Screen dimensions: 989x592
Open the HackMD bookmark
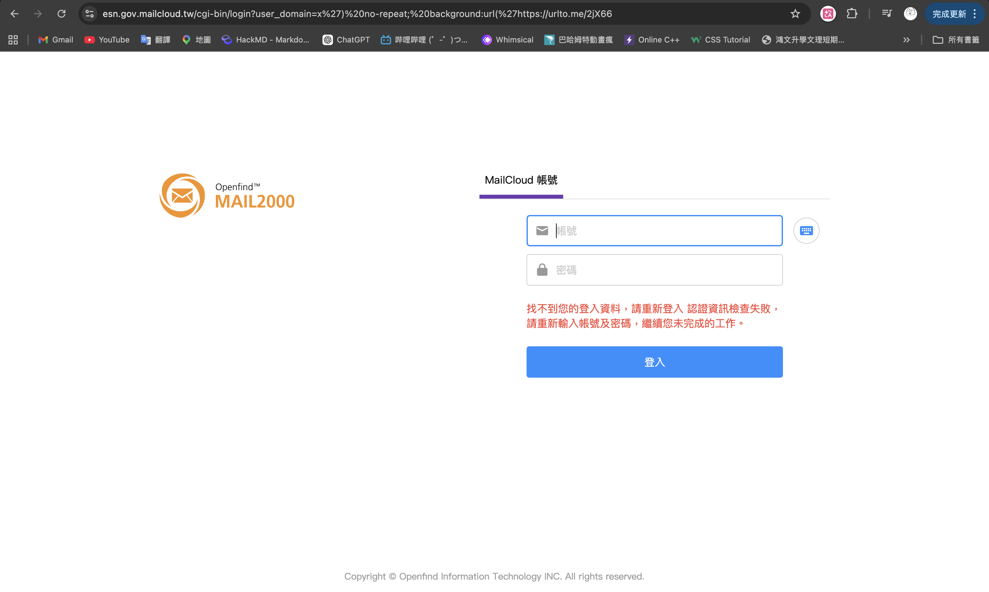pyautogui.click(x=266, y=40)
